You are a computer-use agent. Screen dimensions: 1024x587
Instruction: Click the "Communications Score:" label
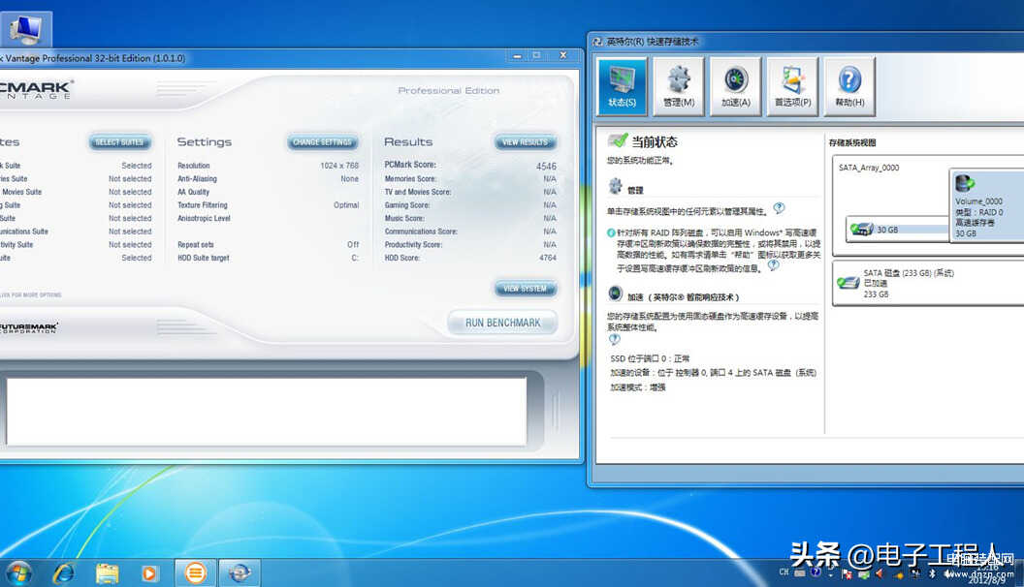[x=421, y=231]
